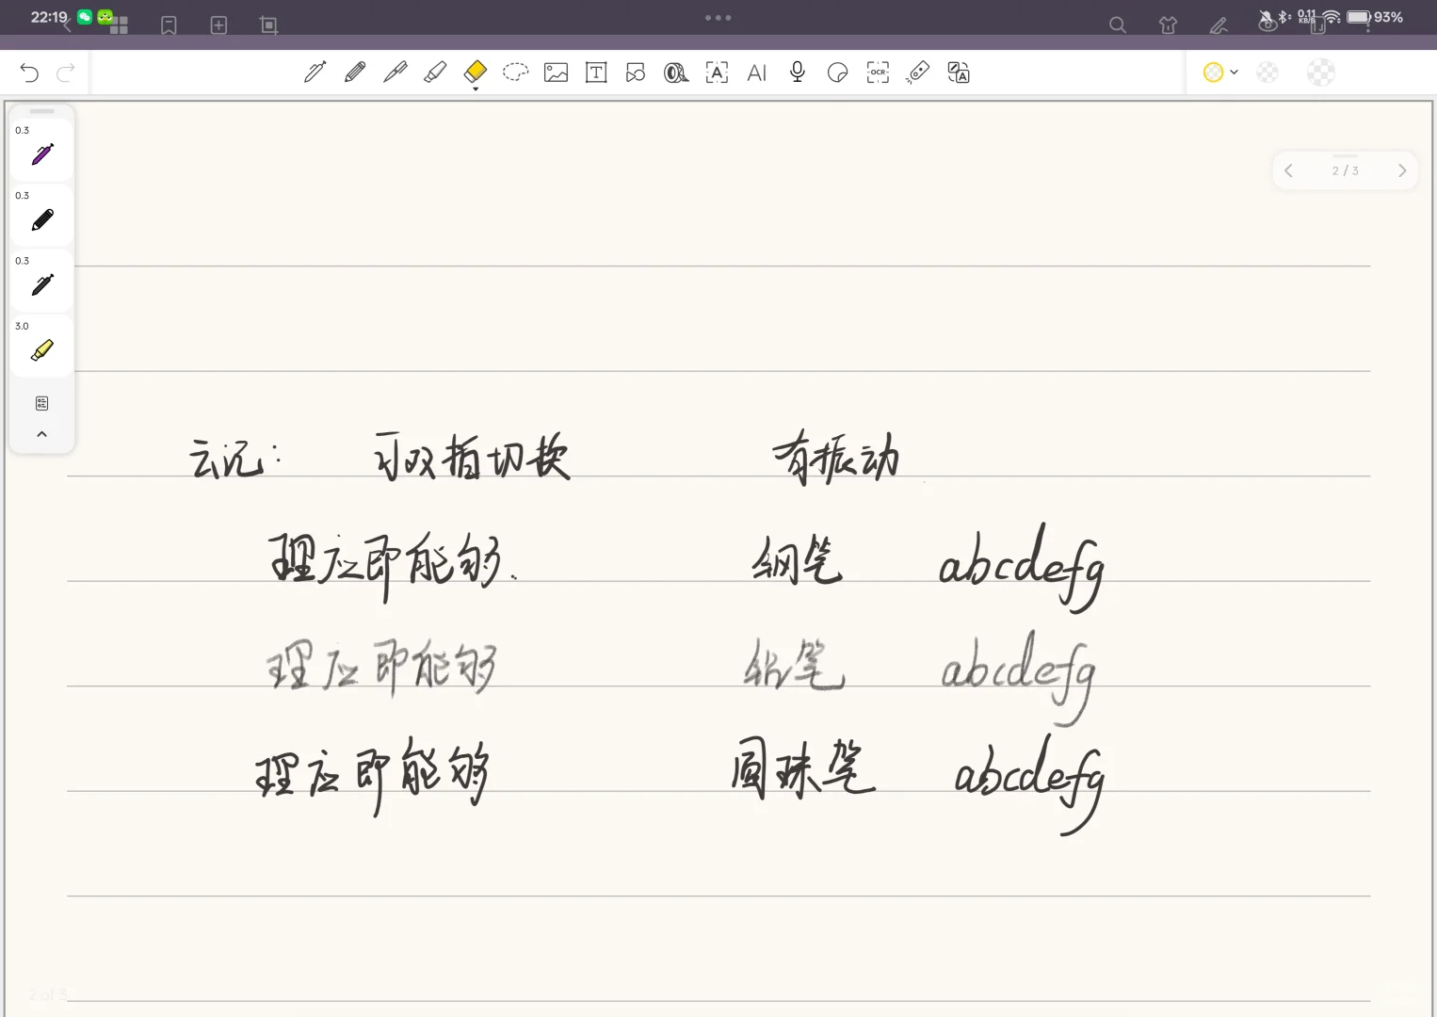This screenshot has height=1017, width=1437.
Task: Open the text recognition selection tool
Action: tap(717, 73)
